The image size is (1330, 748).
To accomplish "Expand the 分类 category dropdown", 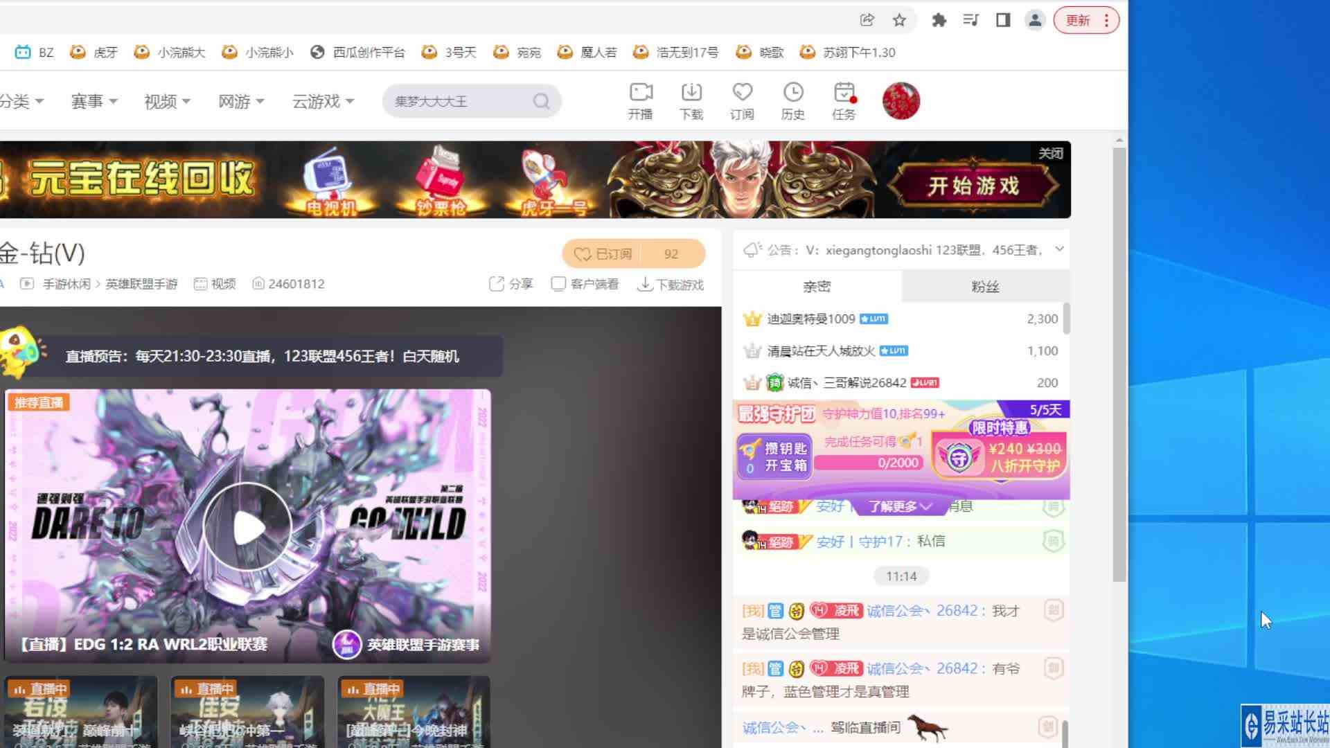I will (21, 101).
